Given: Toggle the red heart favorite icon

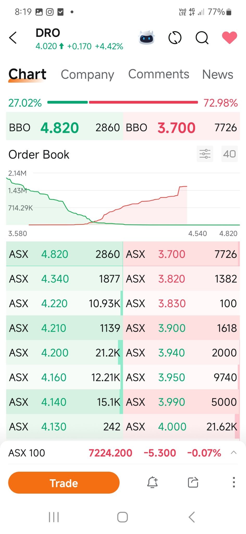Looking at the screenshot, I should point(229,38).
